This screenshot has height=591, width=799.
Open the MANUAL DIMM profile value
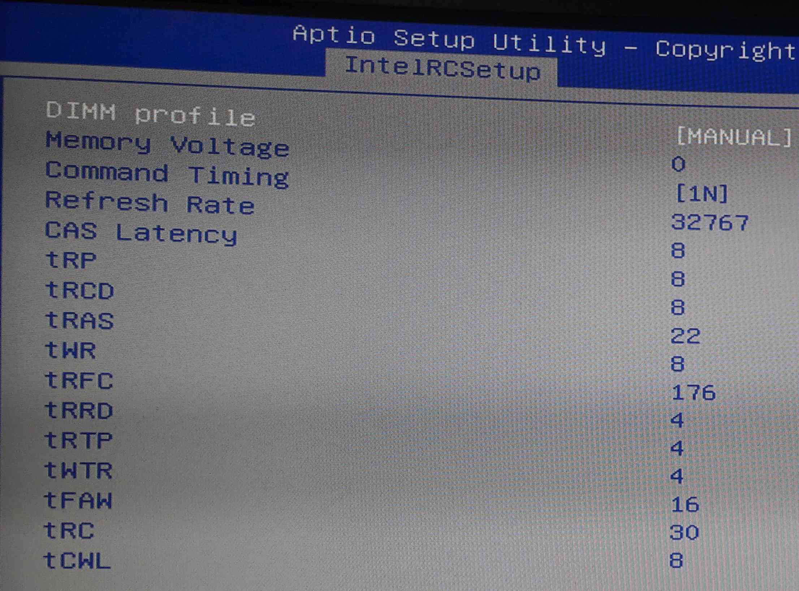point(734,137)
